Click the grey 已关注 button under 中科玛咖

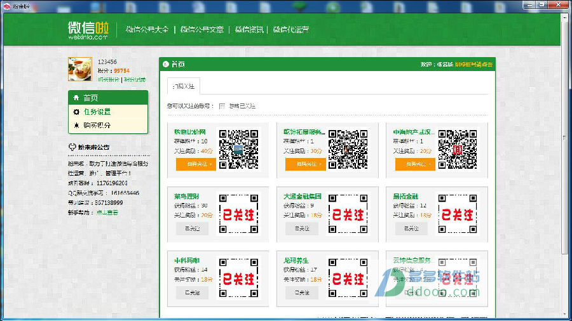(x=192, y=292)
